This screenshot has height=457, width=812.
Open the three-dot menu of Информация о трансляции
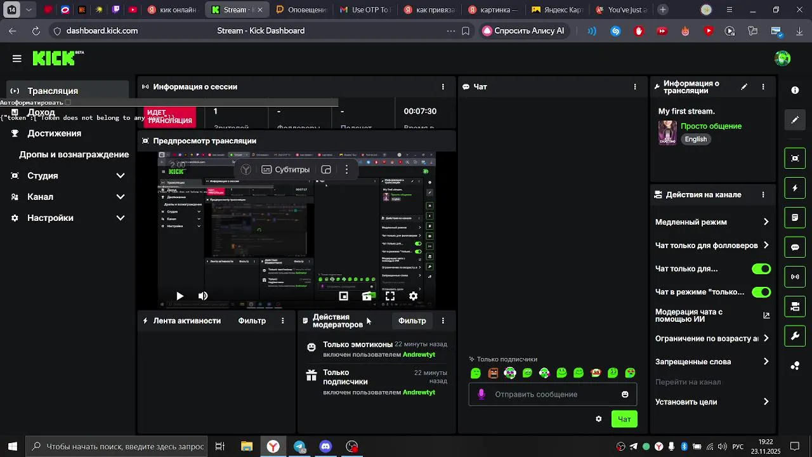[x=763, y=87]
